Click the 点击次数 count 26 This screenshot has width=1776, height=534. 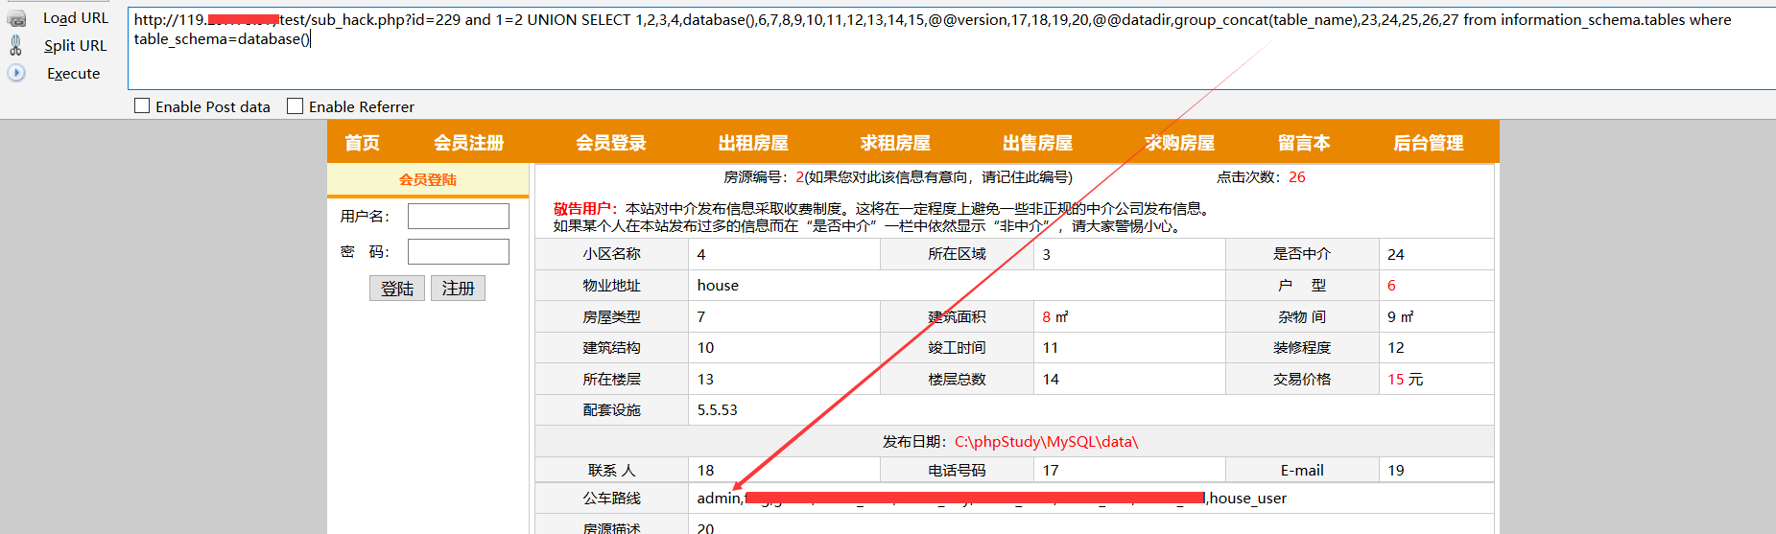(x=1297, y=176)
